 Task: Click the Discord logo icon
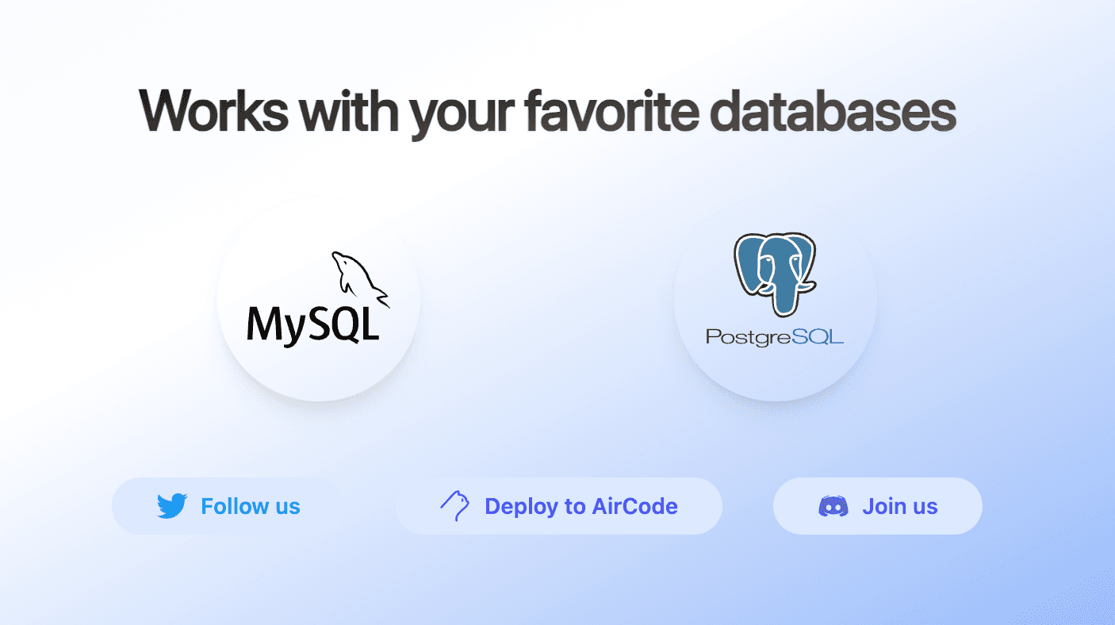pos(833,506)
